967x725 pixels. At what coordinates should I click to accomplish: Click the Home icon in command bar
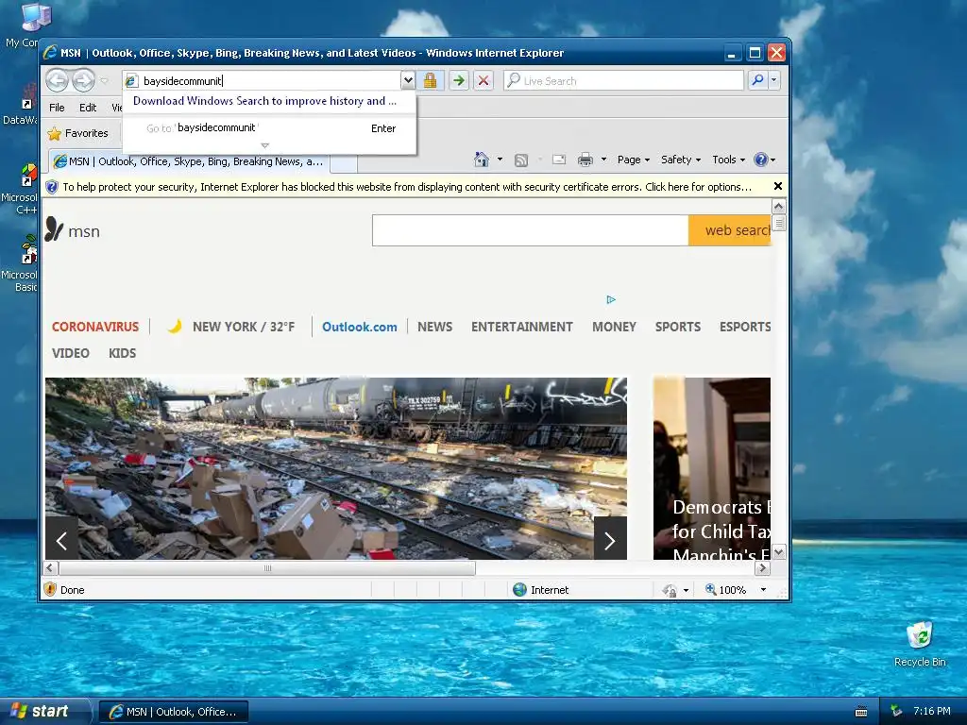482,160
